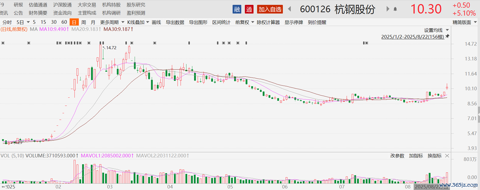Switch to daily K-line 日 period
The width and height of the screenshot is (480, 190).
point(74,23)
